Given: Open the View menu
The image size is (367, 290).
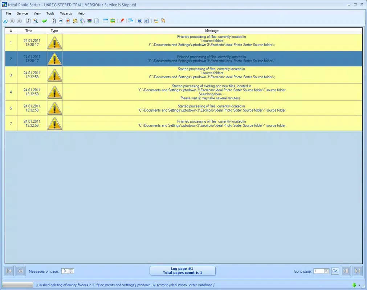Looking at the screenshot, I should pos(37,13).
